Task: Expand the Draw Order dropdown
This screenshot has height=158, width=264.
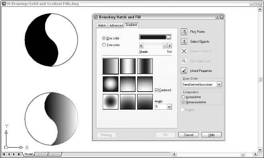Action: 219,84
